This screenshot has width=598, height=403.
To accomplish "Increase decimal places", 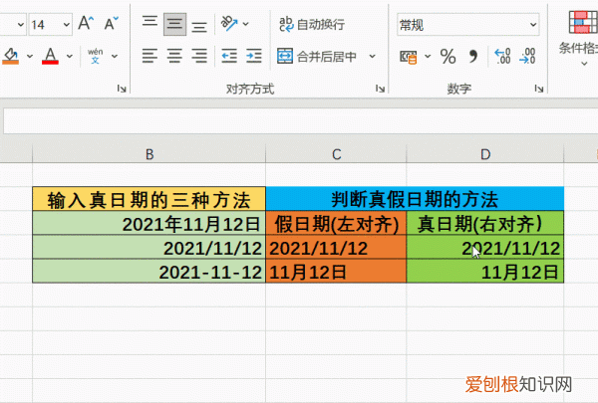I will point(502,57).
